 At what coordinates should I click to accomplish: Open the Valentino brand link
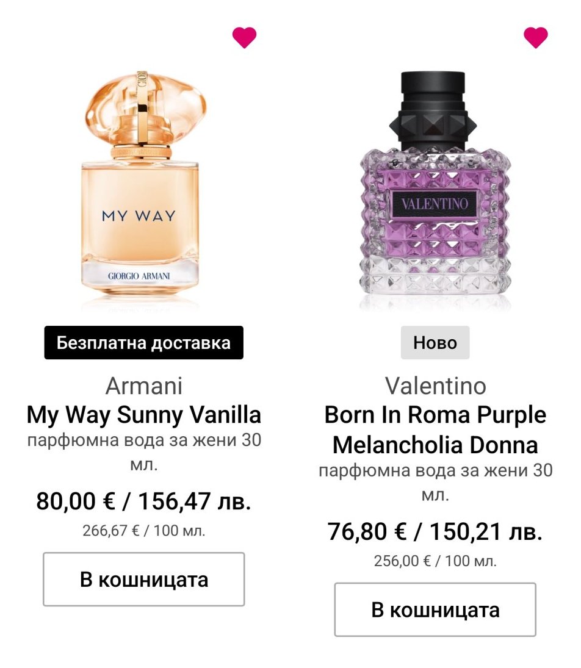pos(435,386)
